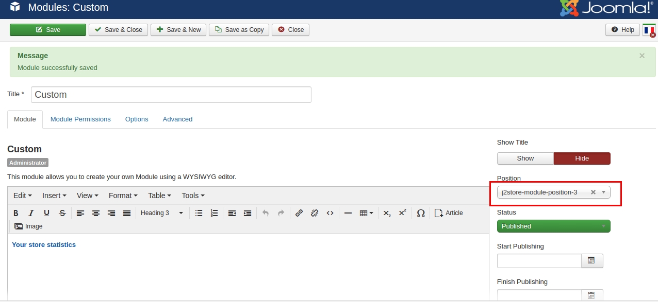Screen dimensions: 658x302
Task: Expand the Published status dropdown
Action: pos(553,226)
